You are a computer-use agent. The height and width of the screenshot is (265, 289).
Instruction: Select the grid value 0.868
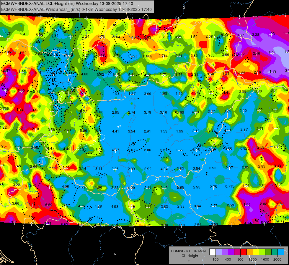148,56
